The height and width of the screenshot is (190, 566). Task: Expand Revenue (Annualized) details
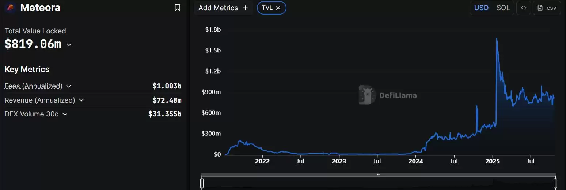81,100
